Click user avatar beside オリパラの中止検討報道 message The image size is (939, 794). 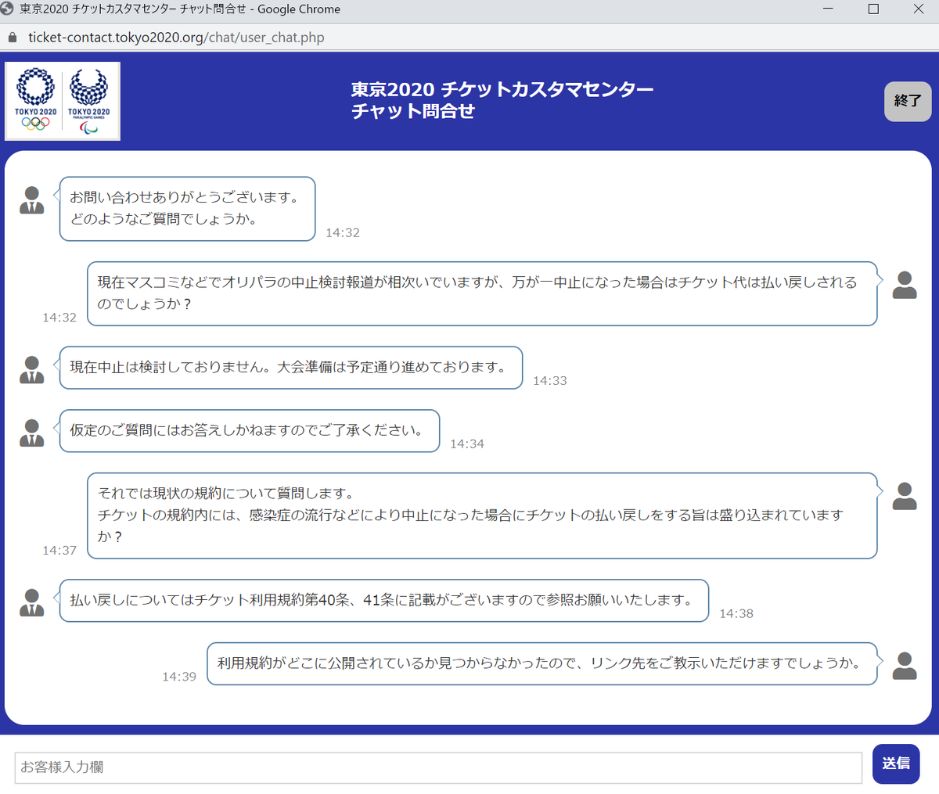(905, 285)
